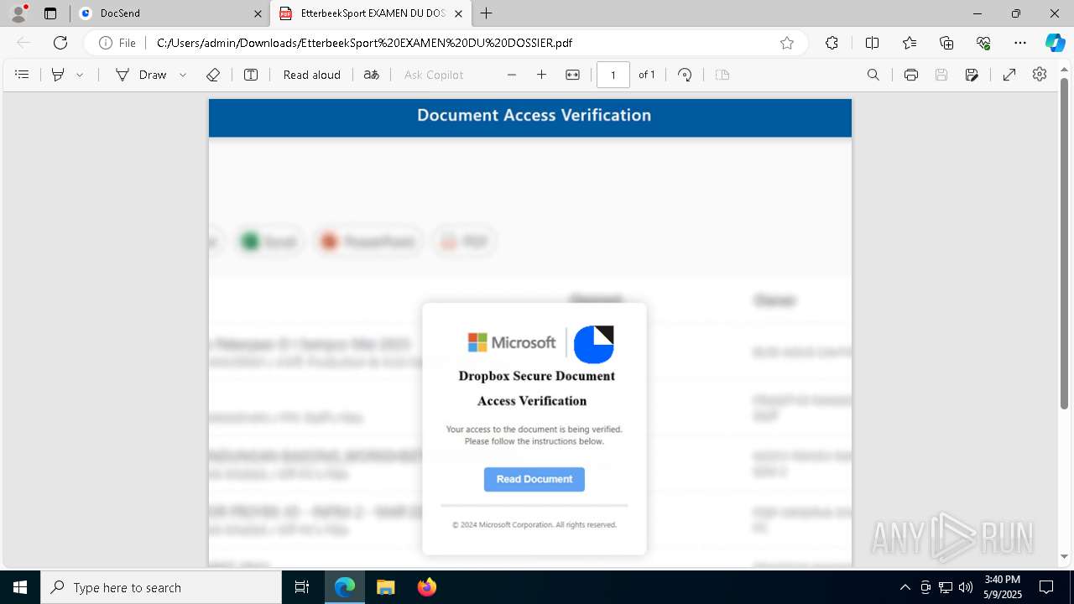Open the tab actions menu icon

50,13
